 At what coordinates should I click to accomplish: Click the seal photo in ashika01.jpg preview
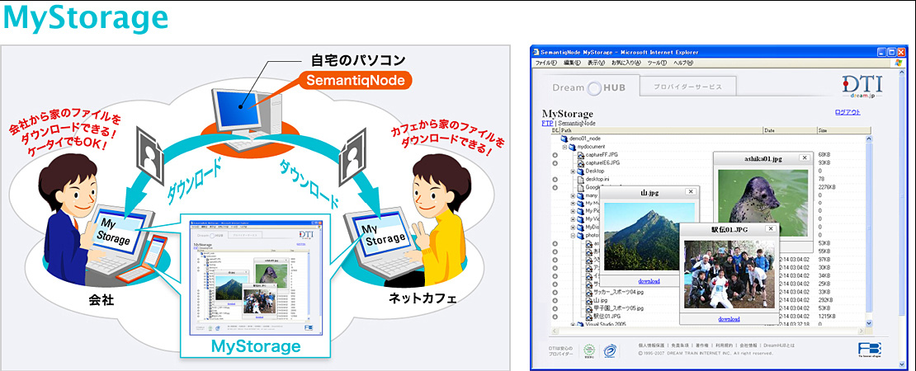pos(763,203)
